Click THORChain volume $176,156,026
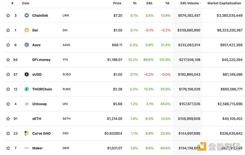Image resolution: width=245 pixels, height=155 pixels. 190,89
